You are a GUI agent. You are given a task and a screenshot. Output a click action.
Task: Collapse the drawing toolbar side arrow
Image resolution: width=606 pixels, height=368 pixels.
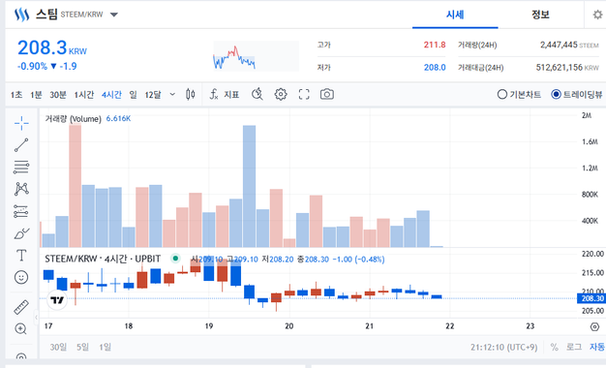[x=37, y=318]
